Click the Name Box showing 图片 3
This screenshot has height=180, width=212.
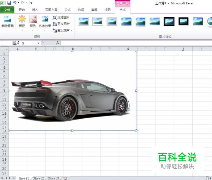click(x=18, y=43)
